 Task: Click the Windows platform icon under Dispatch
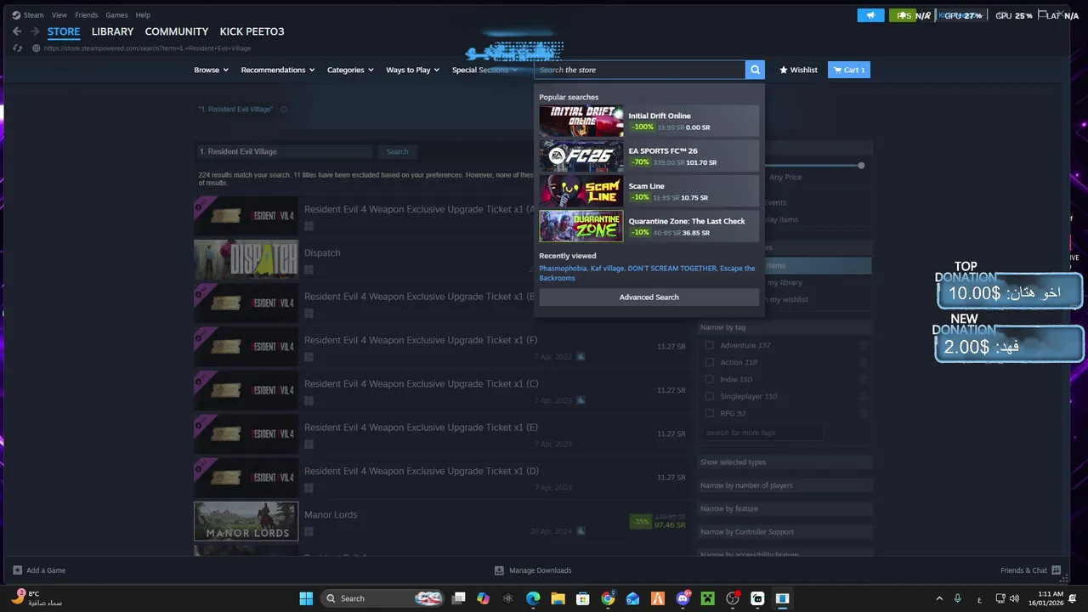[x=309, y=269]
